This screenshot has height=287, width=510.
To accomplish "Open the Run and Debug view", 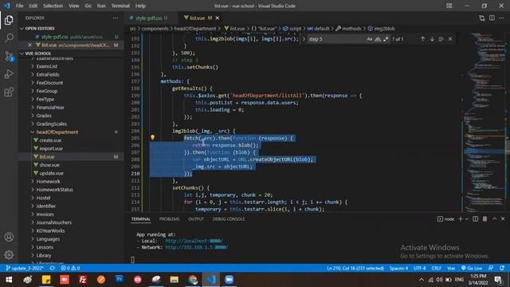I will coord(9,74).
